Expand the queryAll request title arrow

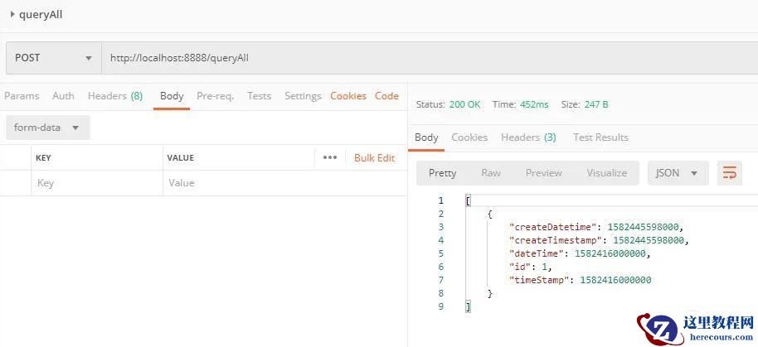point(12,14)
